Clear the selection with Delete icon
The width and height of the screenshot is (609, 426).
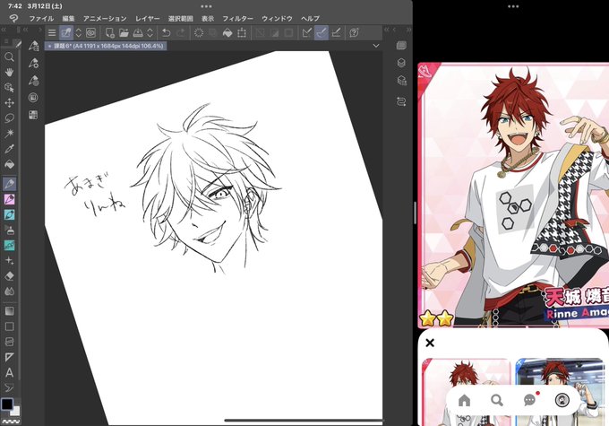199,32
